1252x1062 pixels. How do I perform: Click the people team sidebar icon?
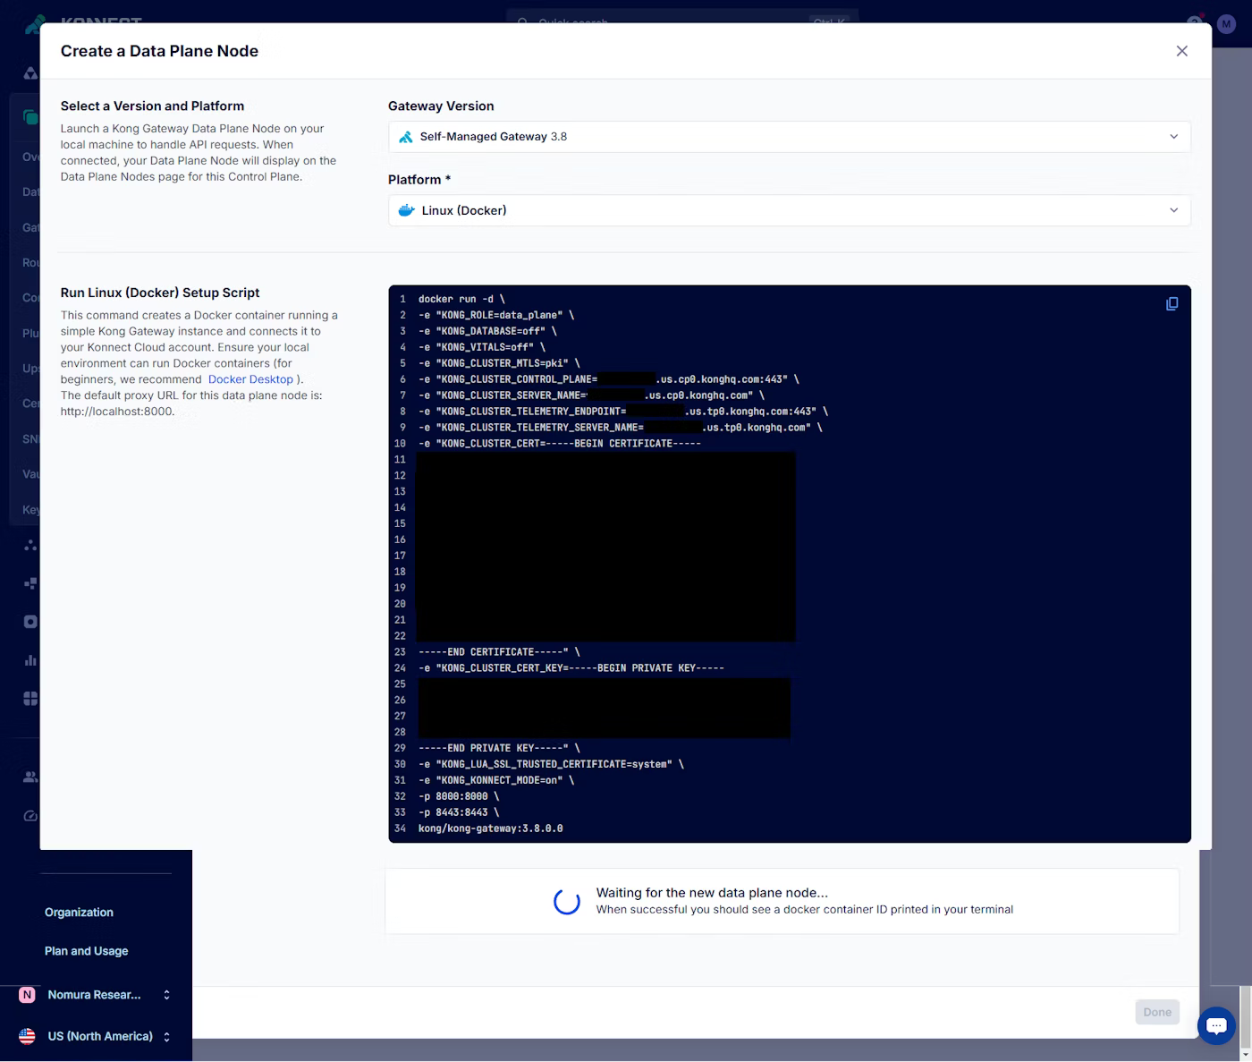click(x=30, y=777)
